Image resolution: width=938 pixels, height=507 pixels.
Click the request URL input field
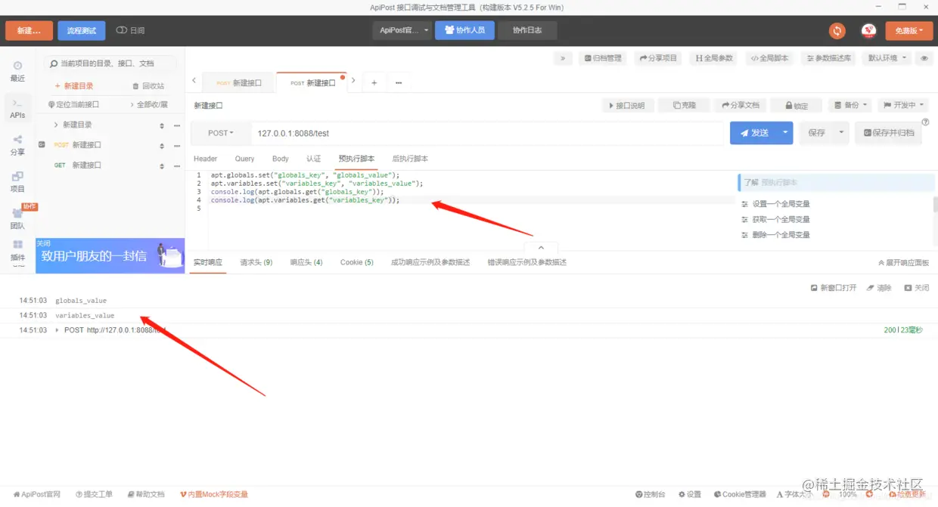click(487, 133)
